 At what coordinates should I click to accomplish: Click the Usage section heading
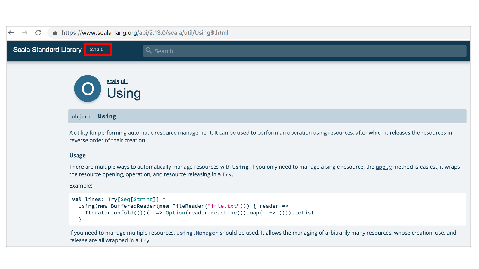click(77, 156)
